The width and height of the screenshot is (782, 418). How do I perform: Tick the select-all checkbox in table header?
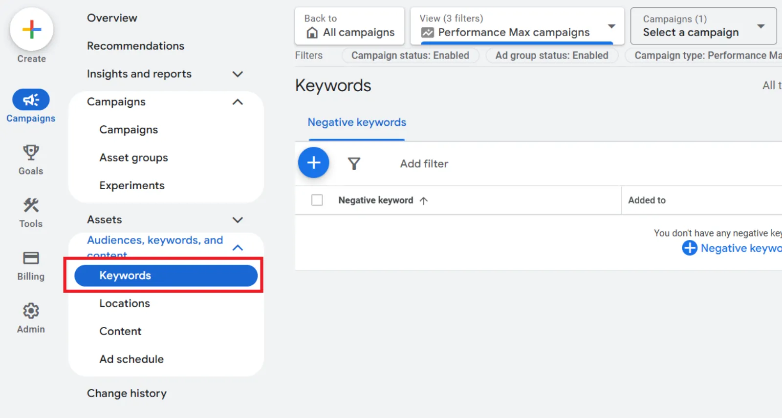[317, 200]
